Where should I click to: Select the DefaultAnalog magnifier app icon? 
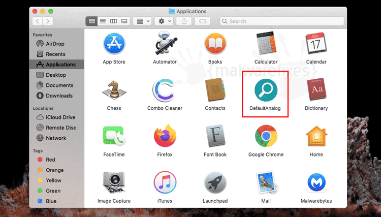[266, 90]
